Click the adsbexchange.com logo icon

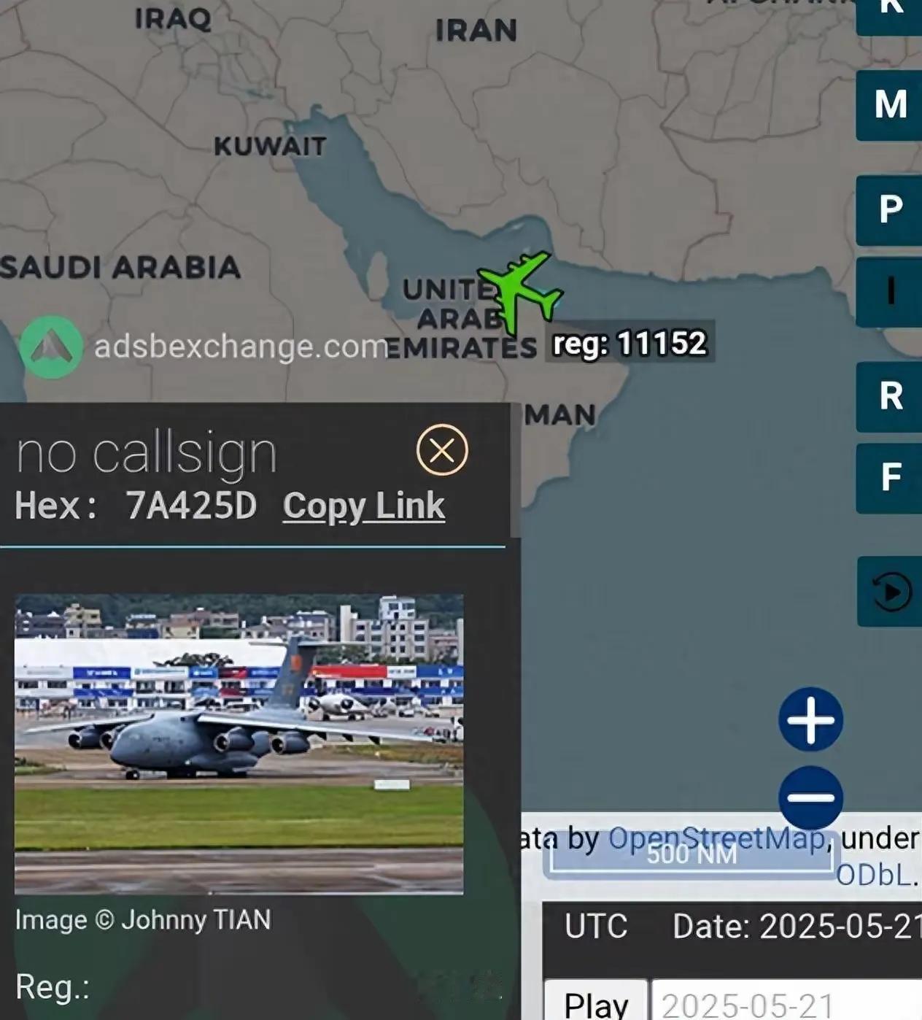pos(50,347)
